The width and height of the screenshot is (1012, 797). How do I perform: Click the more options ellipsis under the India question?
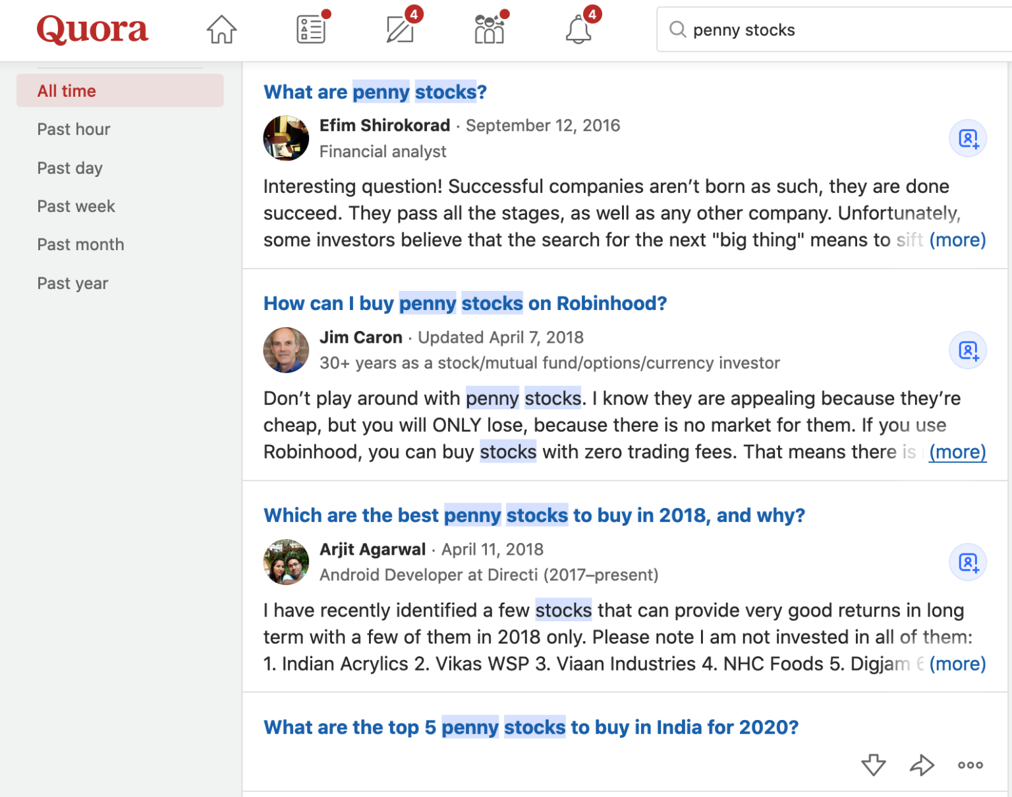[x=969, y=765]
